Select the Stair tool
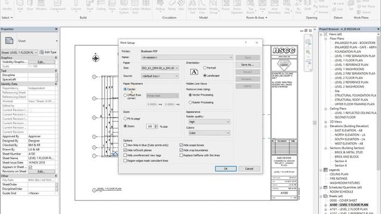 181,5
